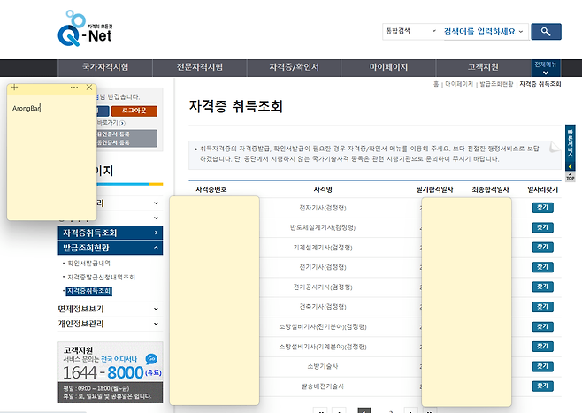The width and height of the screenshot is (582, 413).
Task: Expand the 전체메뉴 full menu
Action: pyautogui.click(x=546, y=68)
